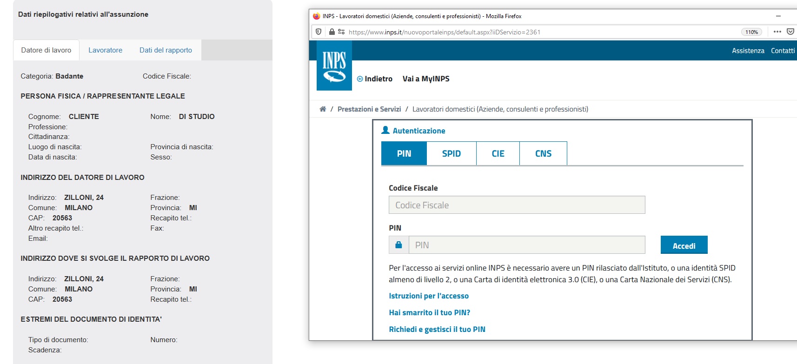Open the Lavoratore tab
The height and width of the screenshot is (364, 797).
[x=106, y=50]
